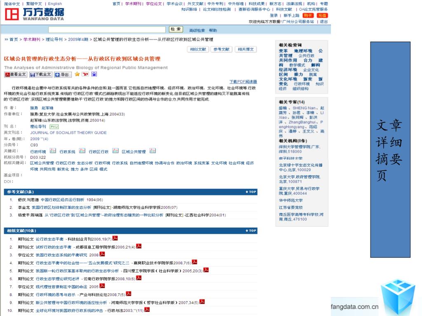Image resolution: width=422 pixels, height=316 pixels.
Task: Click breadcrumb link 理论导刊
Action: coord(54,39)
